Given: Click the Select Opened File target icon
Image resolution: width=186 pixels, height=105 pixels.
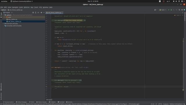Looking at the screenshot, I should click(33, 13).
